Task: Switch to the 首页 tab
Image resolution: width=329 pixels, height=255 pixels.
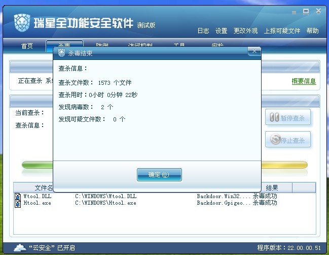Action: [27, 46]
